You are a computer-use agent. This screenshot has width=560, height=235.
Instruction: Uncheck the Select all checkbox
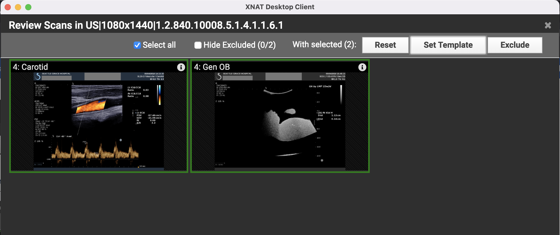137,45
